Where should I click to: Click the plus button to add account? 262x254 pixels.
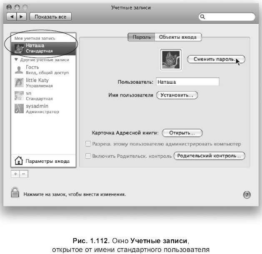[x=15, y=174]
